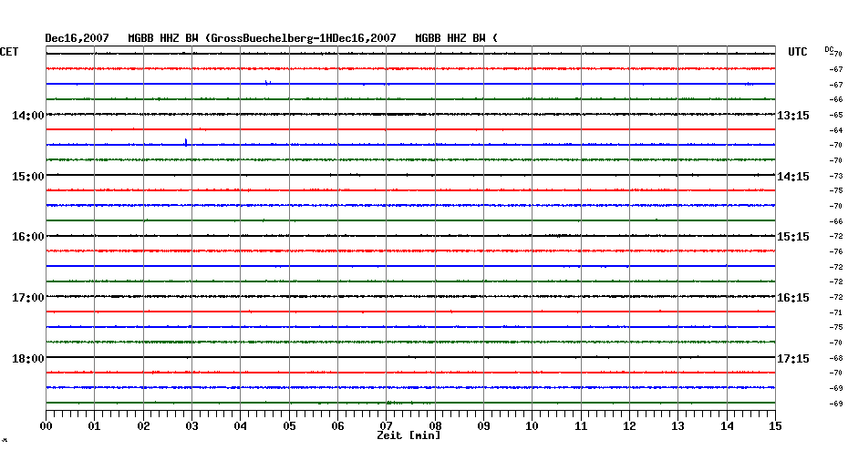Click the DC value -64 in right column
The image size is (848, 450).
(836, 130)
